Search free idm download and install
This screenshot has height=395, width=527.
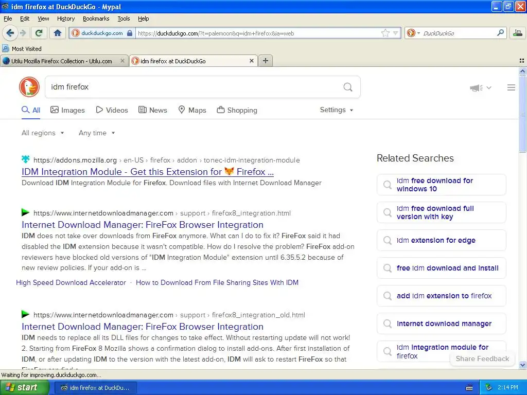click(x=441, y=268)
